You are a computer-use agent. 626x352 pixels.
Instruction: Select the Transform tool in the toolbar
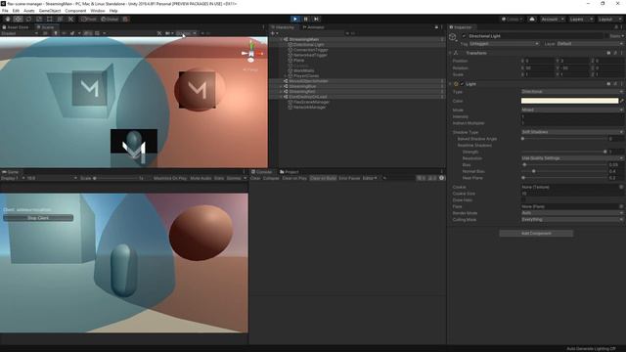click(x=60, y=20)
